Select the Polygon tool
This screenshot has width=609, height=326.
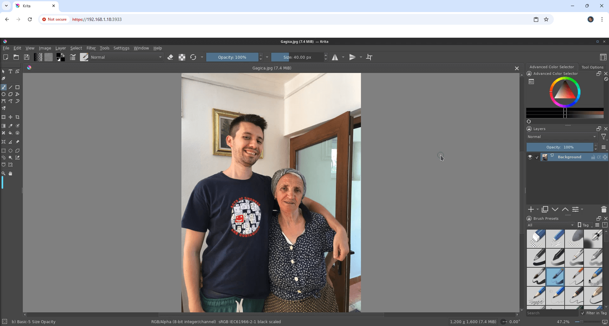pyautogui.click(x=10, y=94)
